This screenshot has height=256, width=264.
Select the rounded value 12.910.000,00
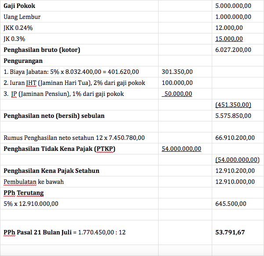click(235, 182)
